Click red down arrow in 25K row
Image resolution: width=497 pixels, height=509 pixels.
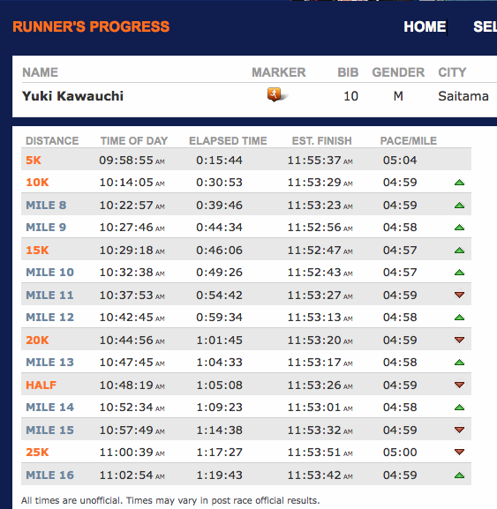point(459,452)
